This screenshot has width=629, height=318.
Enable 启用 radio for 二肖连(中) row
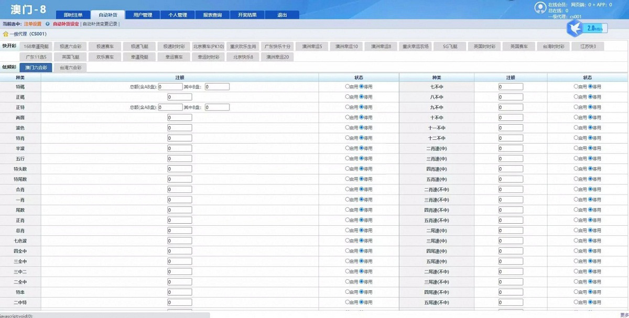576,148
